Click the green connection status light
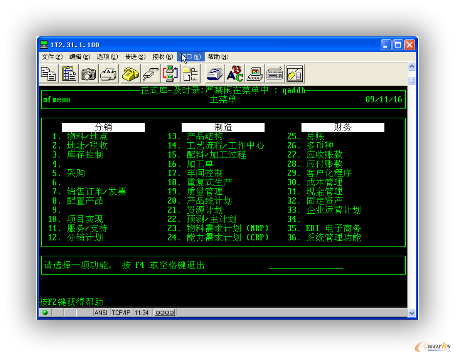455x356 pixels. [45, 312]
